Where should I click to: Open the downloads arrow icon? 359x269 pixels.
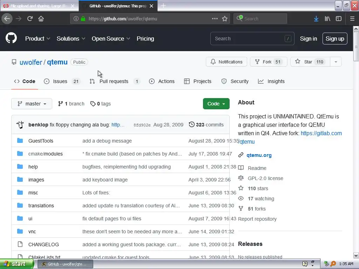click(316, 19)
